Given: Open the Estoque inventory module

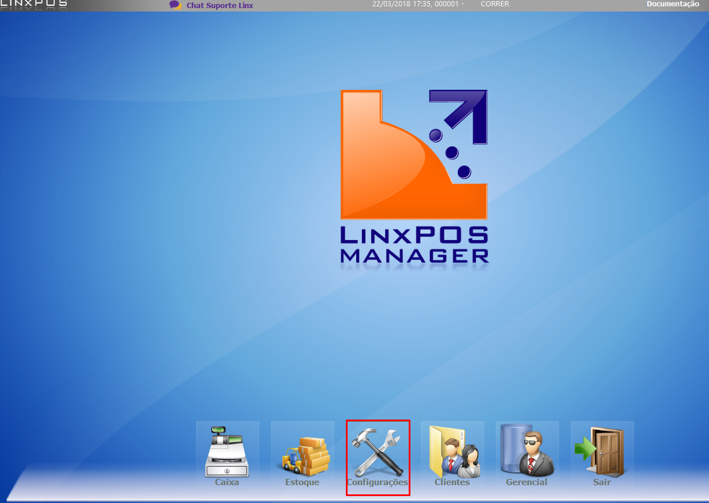Looking at the screenshot, I should (x=302, y=455).
